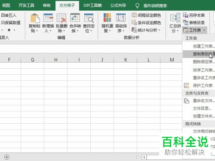
Task: Click the 另存本表 save sheet button
Action: 194,15
